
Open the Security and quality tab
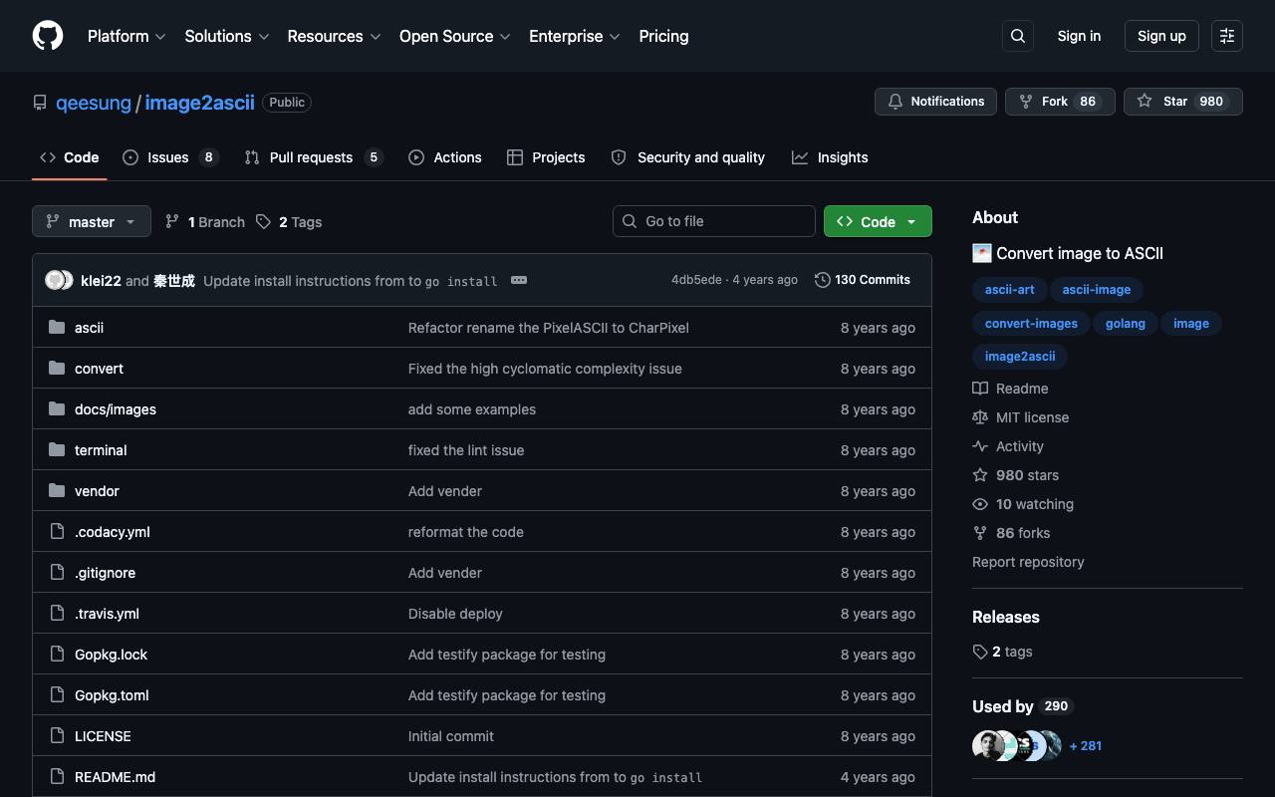coord(688,157)
